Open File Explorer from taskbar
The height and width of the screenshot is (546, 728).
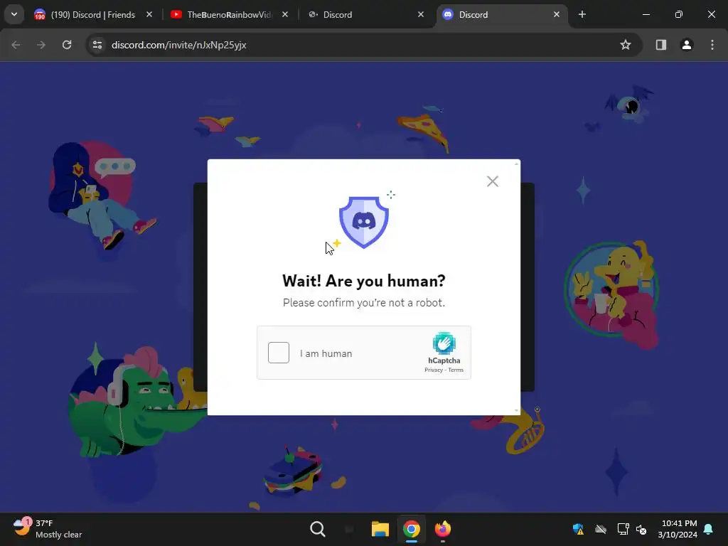point(380,529)
